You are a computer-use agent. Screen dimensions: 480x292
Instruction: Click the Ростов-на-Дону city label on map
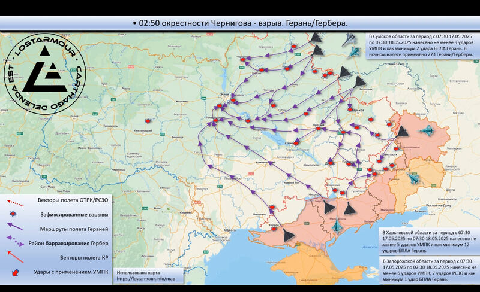(441, 205)
